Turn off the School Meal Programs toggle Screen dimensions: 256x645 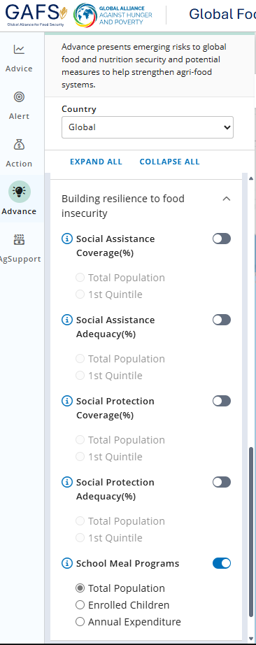point(222,563)
